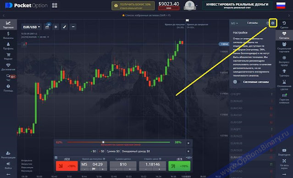Open the Сделки history icon

[284, 24]
